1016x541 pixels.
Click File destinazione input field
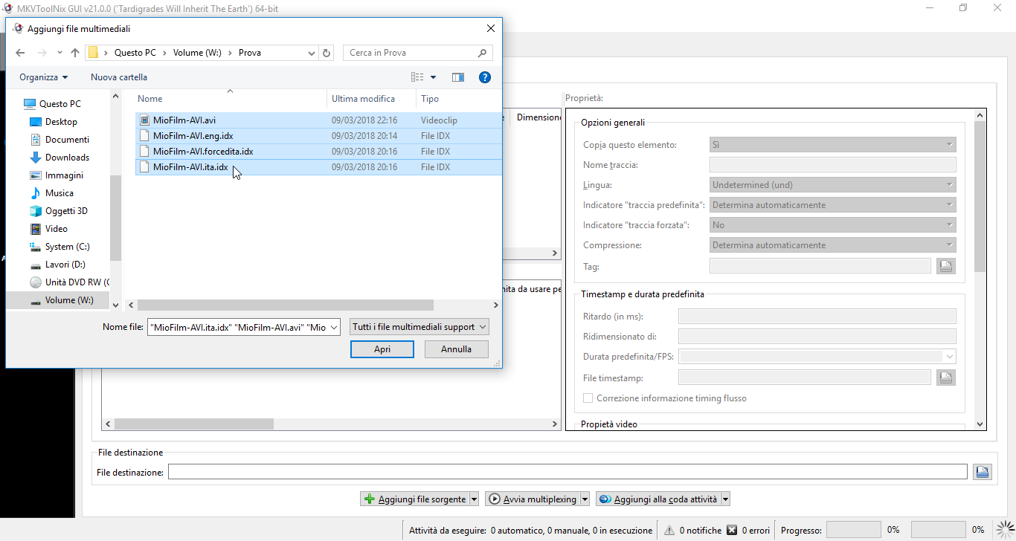click(x=568, y=472)
